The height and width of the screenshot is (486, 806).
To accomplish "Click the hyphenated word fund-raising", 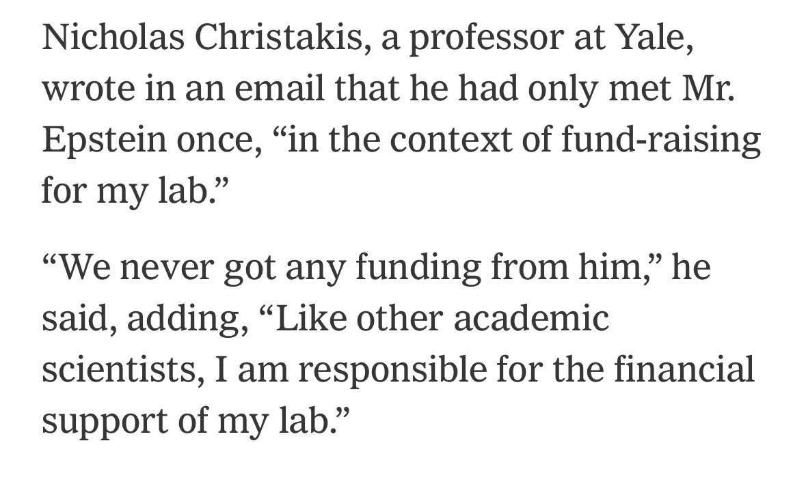I will 661,140.
